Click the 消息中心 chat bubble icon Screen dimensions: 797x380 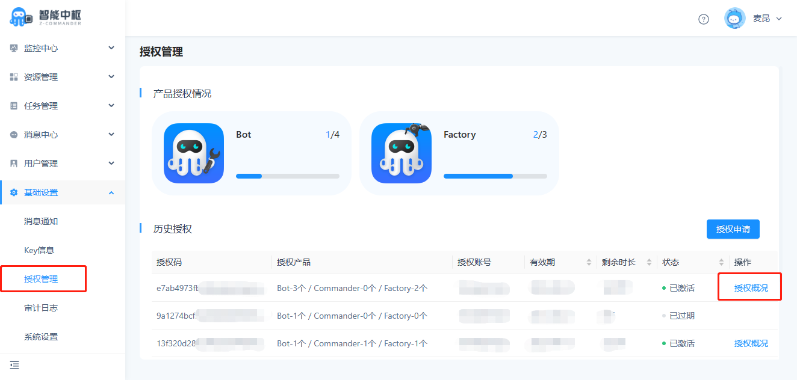pyautogui.click(x=14, y=135)
